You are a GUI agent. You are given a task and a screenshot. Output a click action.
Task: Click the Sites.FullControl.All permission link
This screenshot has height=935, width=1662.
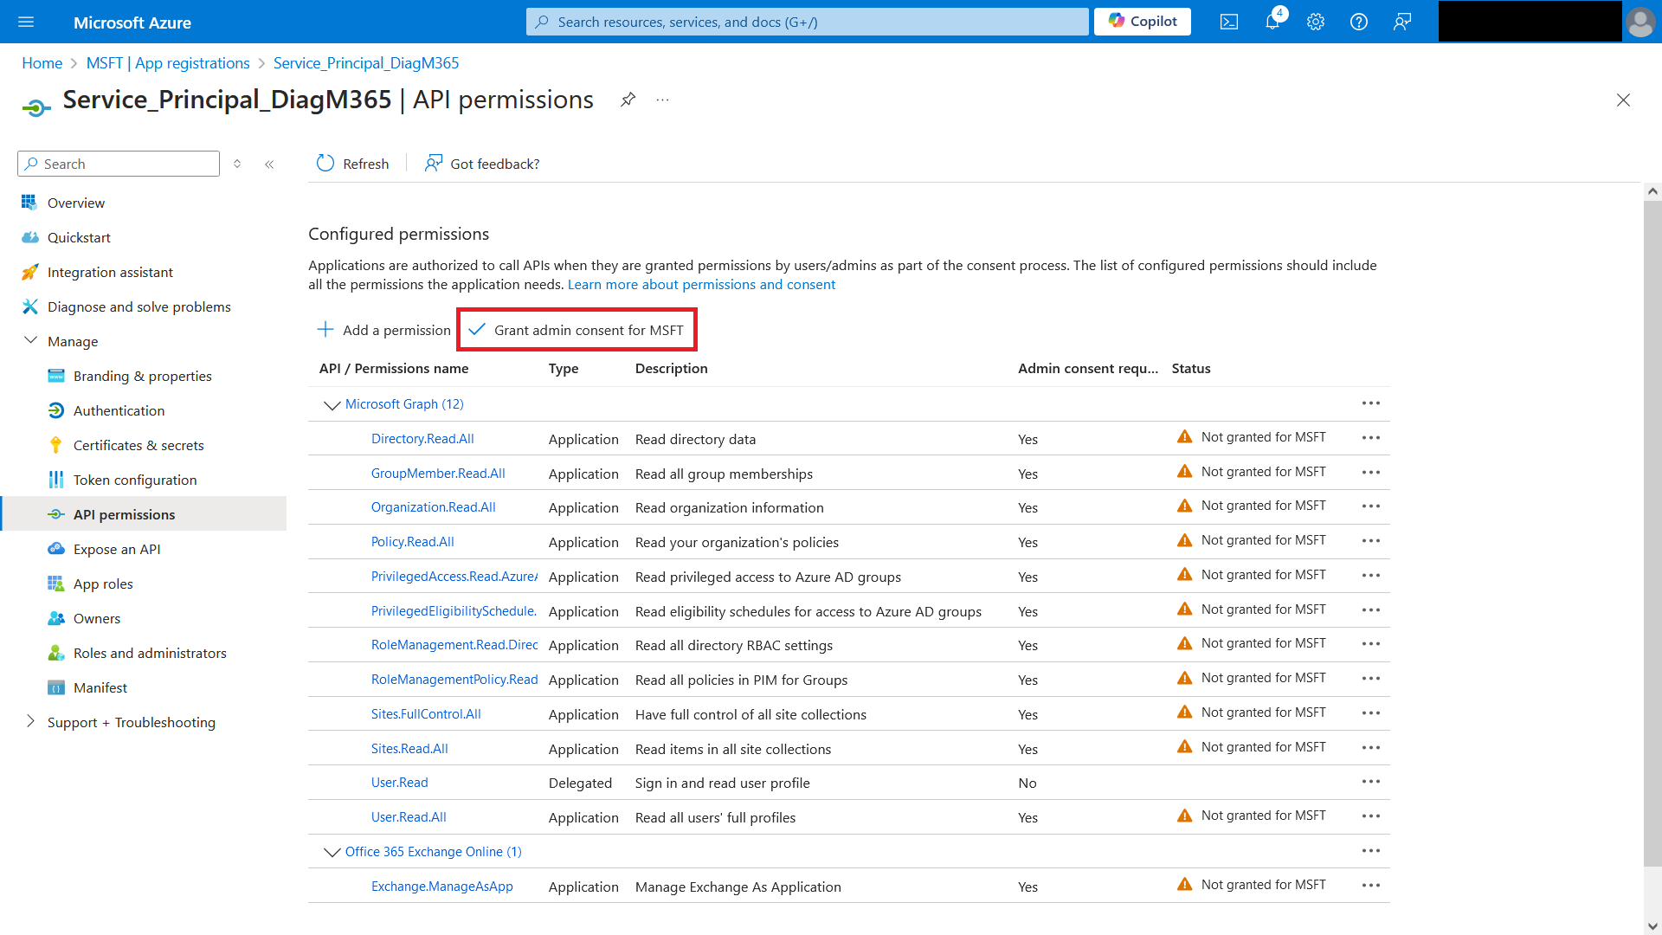[x=426, y=714]
